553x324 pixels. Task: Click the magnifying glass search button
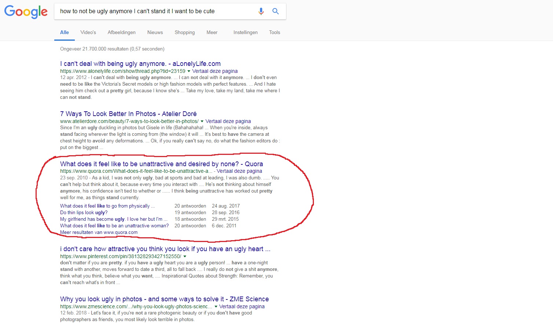coord(275,11)
